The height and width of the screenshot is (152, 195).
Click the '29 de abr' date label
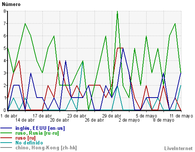112,116
